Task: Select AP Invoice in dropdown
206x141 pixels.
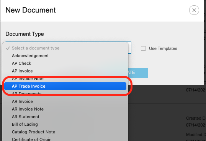Action: (65, 71)
